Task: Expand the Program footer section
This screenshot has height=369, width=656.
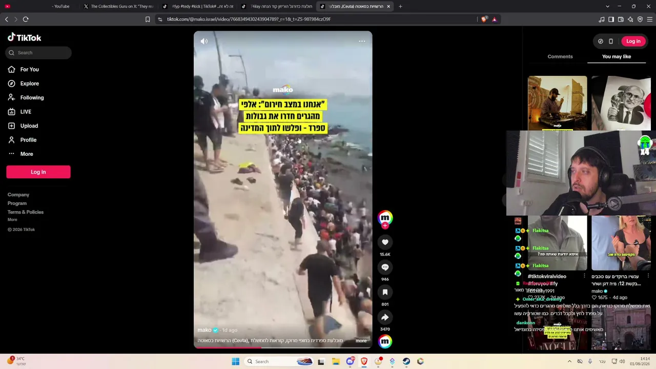Action: click(x=17, y=203)
